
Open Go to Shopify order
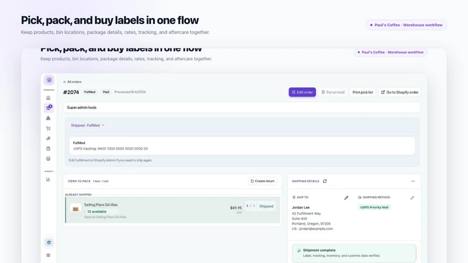[x=400, y=92]
